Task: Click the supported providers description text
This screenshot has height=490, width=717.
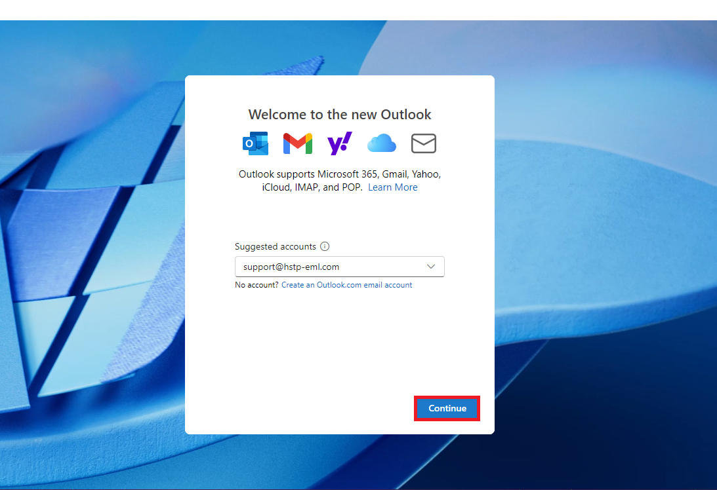Action: tap(339, 175)
